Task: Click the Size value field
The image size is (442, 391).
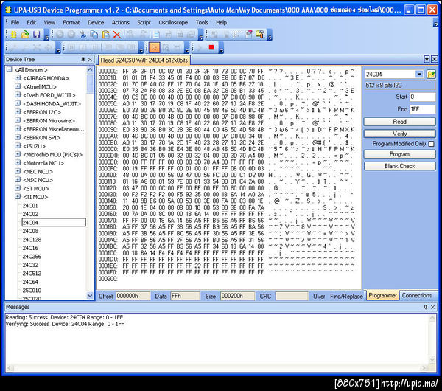Action: click(x=237, y=296)
